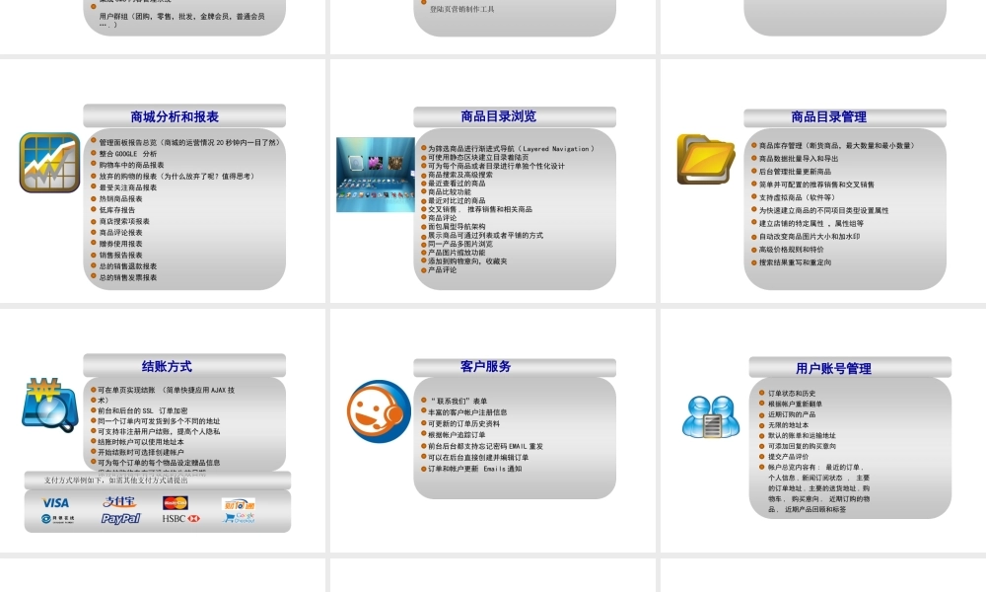Select the slide title 商城分析和报表
Image resolution: width=986 pixels, height=592 pixels.
175,117
